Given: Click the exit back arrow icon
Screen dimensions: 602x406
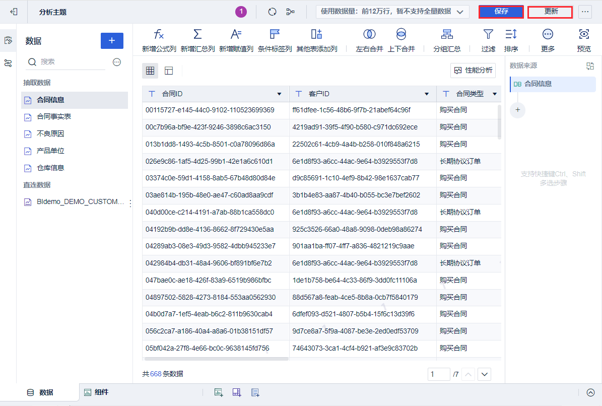Looking at the screenshot, I should click(14, 12).
